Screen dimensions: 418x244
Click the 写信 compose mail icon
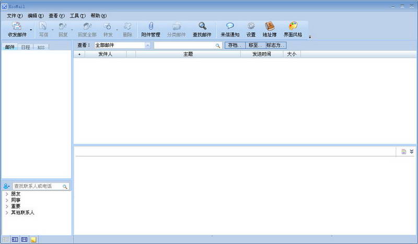point(43,26)
